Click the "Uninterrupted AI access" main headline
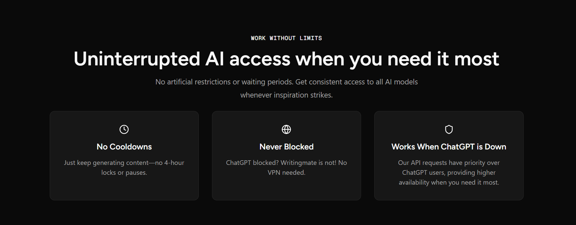The image size is (576, 225). point(286,59)
